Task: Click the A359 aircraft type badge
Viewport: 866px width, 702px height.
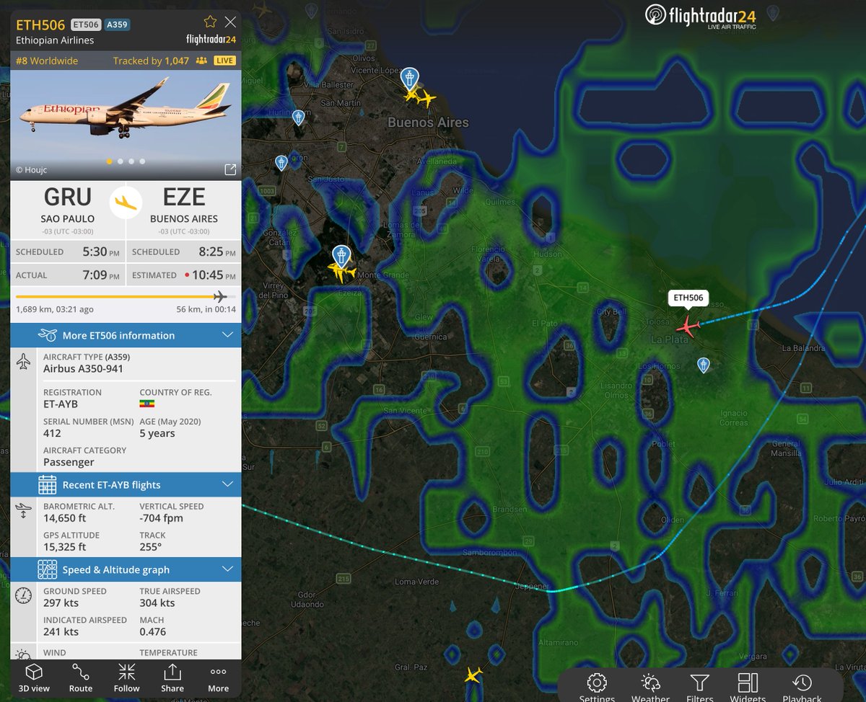Action: [117, 25]
